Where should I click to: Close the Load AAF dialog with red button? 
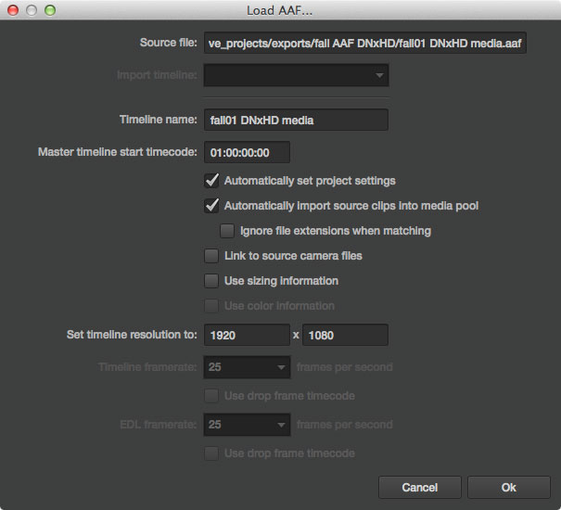13,10
